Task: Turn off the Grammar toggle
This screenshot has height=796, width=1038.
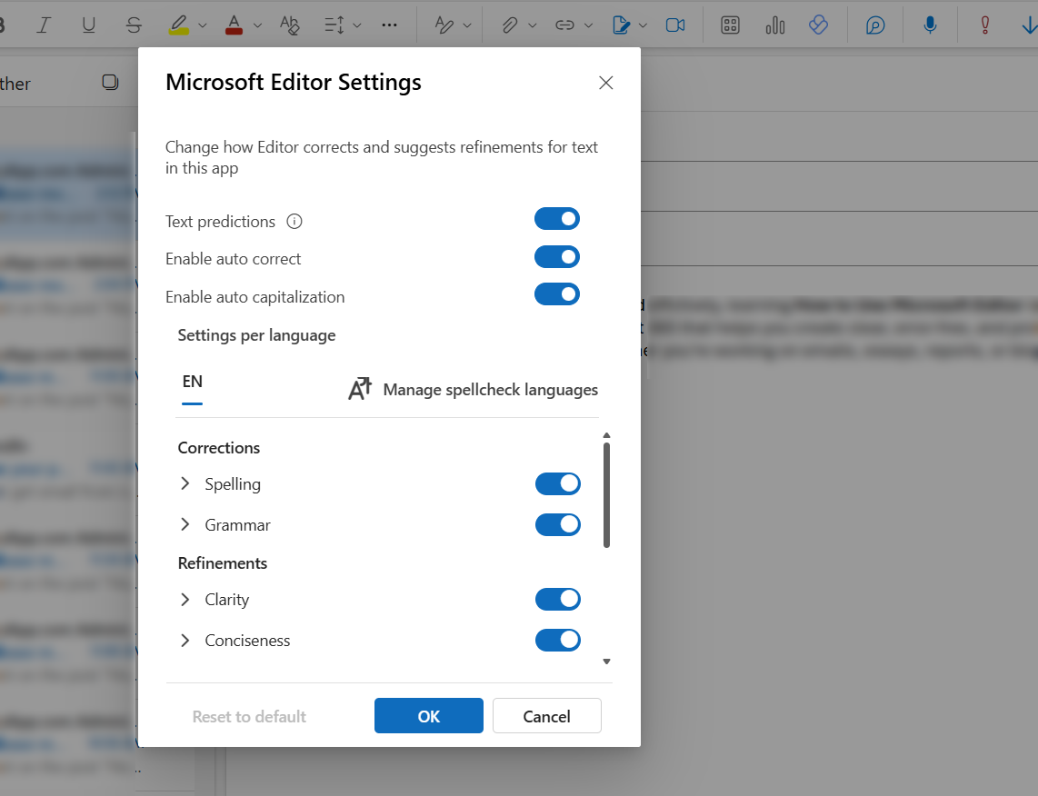Action: pos(558,524)
